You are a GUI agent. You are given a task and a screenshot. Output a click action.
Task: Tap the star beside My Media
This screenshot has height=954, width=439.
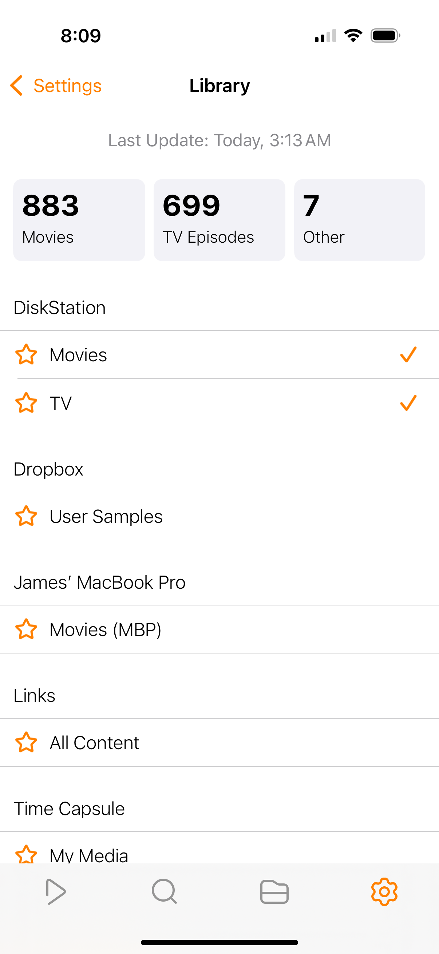click(26, 855)
